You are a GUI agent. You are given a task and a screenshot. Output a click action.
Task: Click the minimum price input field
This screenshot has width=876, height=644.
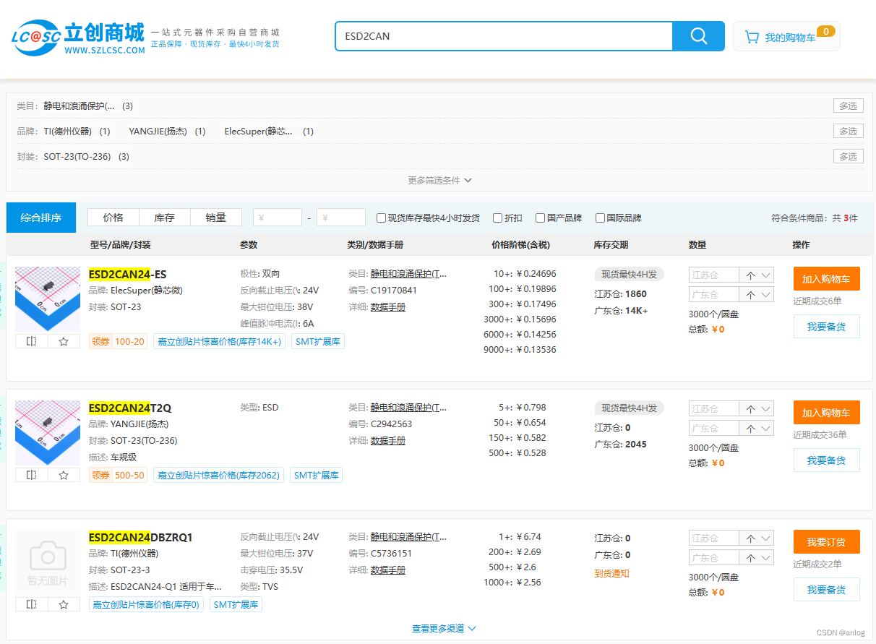[278, 218]
